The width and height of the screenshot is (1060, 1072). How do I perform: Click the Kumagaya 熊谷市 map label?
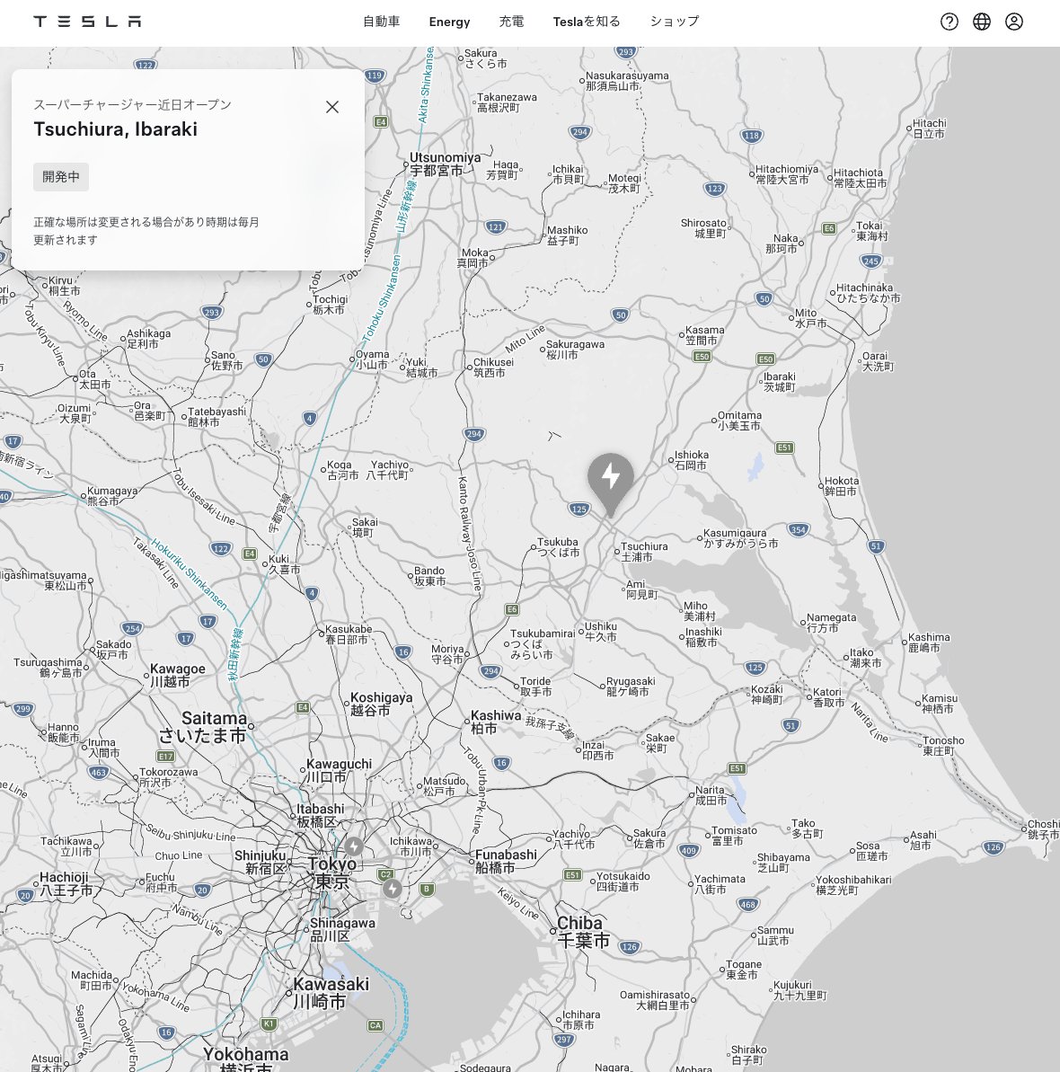pyautogui.click(x=112, y=496)
